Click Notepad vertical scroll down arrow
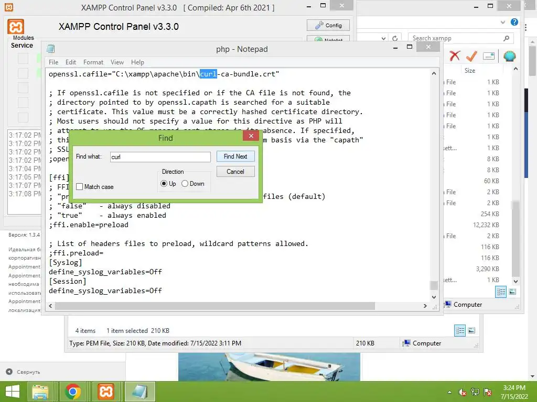 pyautogui.click(x=434, y=297)
